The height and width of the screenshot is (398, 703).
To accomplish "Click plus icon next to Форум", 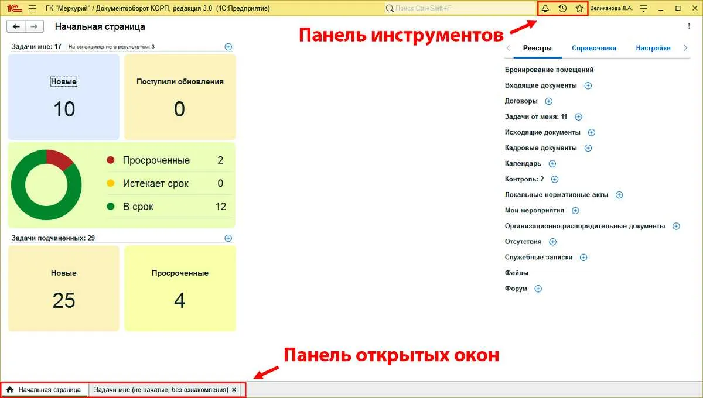I will coord(538,289).
